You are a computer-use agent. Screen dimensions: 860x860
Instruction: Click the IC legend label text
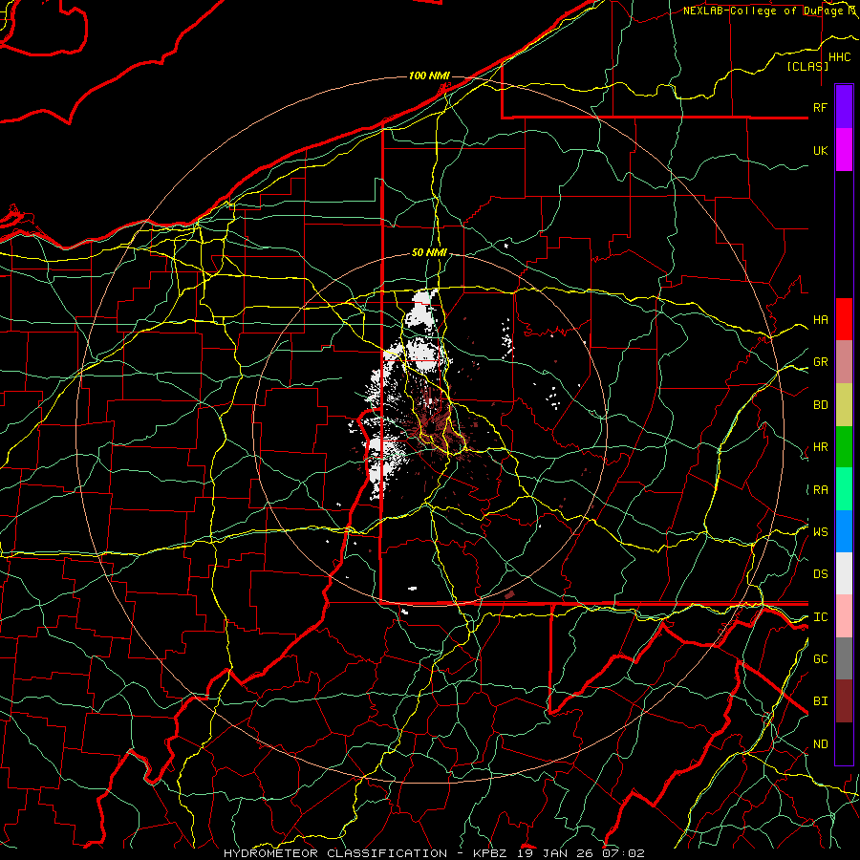click(820, 617)
